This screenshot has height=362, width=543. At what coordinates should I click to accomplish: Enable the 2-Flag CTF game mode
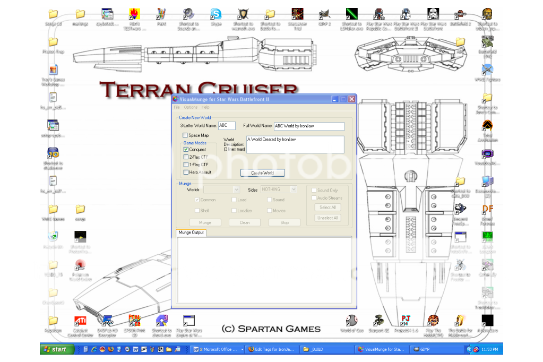[x=186, y=157]
